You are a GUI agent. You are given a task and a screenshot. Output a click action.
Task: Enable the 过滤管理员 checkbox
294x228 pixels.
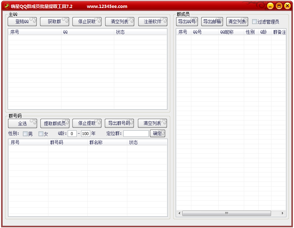(255, 22)
